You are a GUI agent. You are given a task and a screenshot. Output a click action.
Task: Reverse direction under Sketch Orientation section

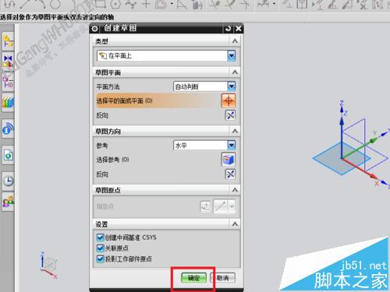230,174
